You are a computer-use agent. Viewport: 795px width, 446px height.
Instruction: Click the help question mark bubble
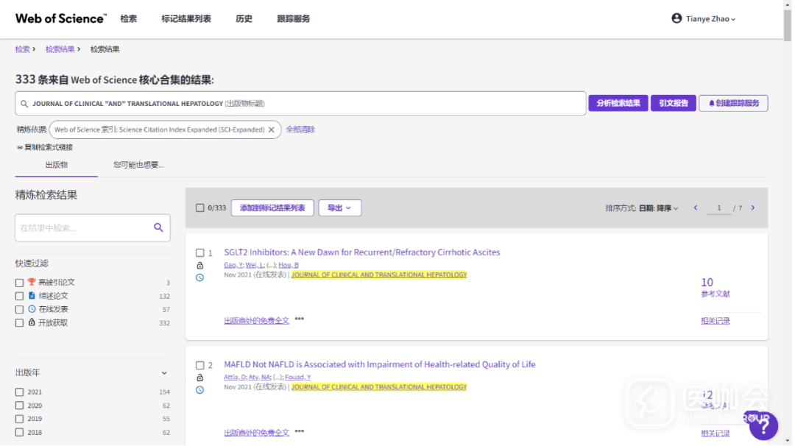pos(763,425)
